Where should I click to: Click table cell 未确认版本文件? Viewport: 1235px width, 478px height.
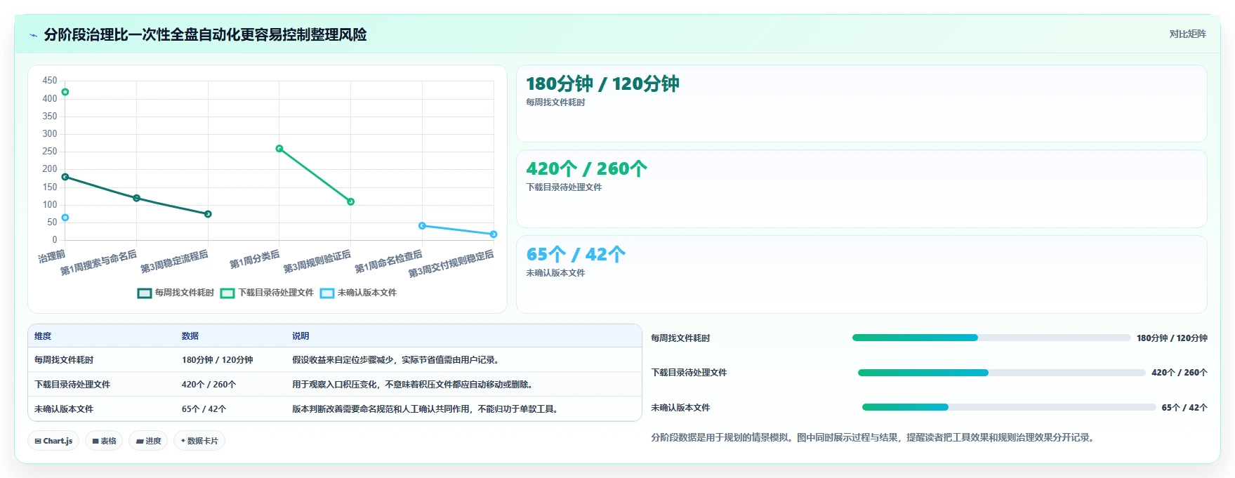pos(64,409)
